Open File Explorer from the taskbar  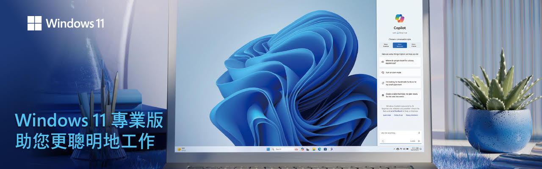pyautogui.click(x=313, y=149)
